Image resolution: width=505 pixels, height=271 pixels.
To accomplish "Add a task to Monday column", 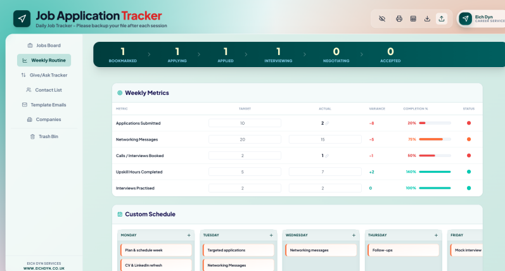I will click(189, 236).
